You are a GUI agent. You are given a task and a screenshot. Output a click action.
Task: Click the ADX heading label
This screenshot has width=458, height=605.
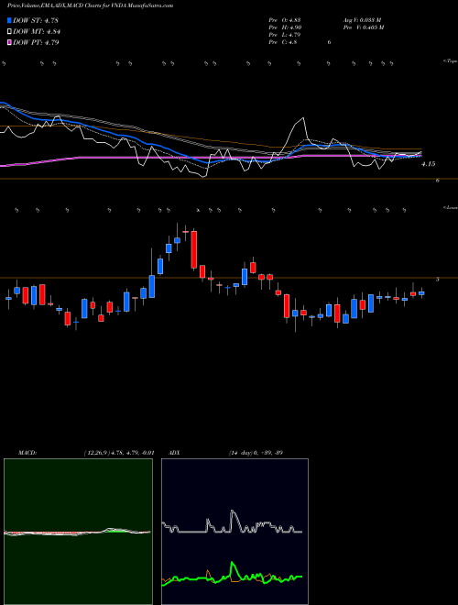tap(174, 453)
